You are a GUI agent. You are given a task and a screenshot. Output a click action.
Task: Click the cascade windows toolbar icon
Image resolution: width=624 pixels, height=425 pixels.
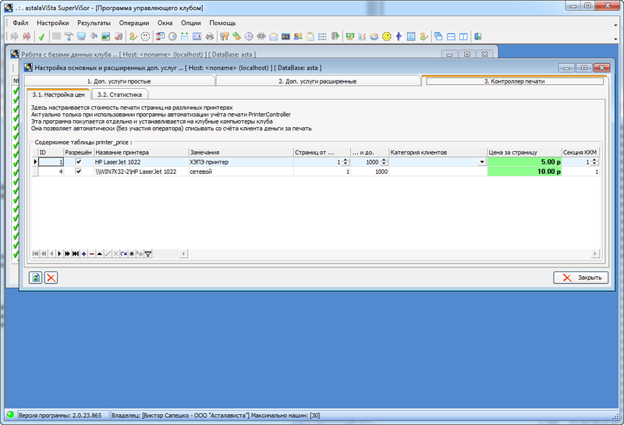point(438,37)
